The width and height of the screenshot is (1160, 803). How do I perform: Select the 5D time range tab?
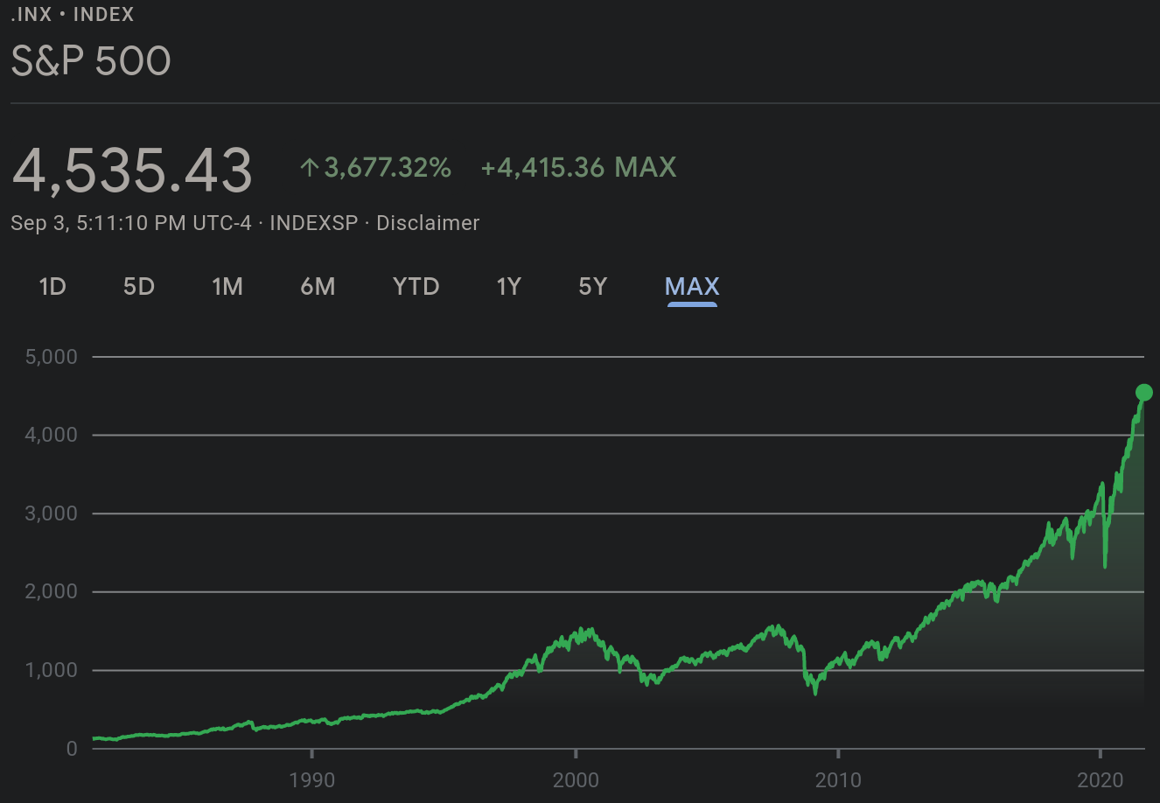click(x=139, y=287)
